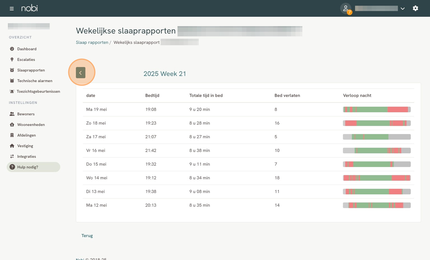
Task: Open Slaaprapporten in the sidebar
Action: pyautogui.click(x=31, y=70)
